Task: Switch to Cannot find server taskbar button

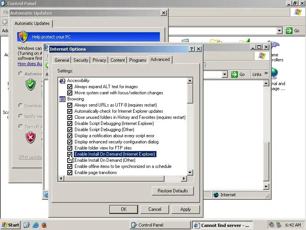Action: click(x=223, y=225)
